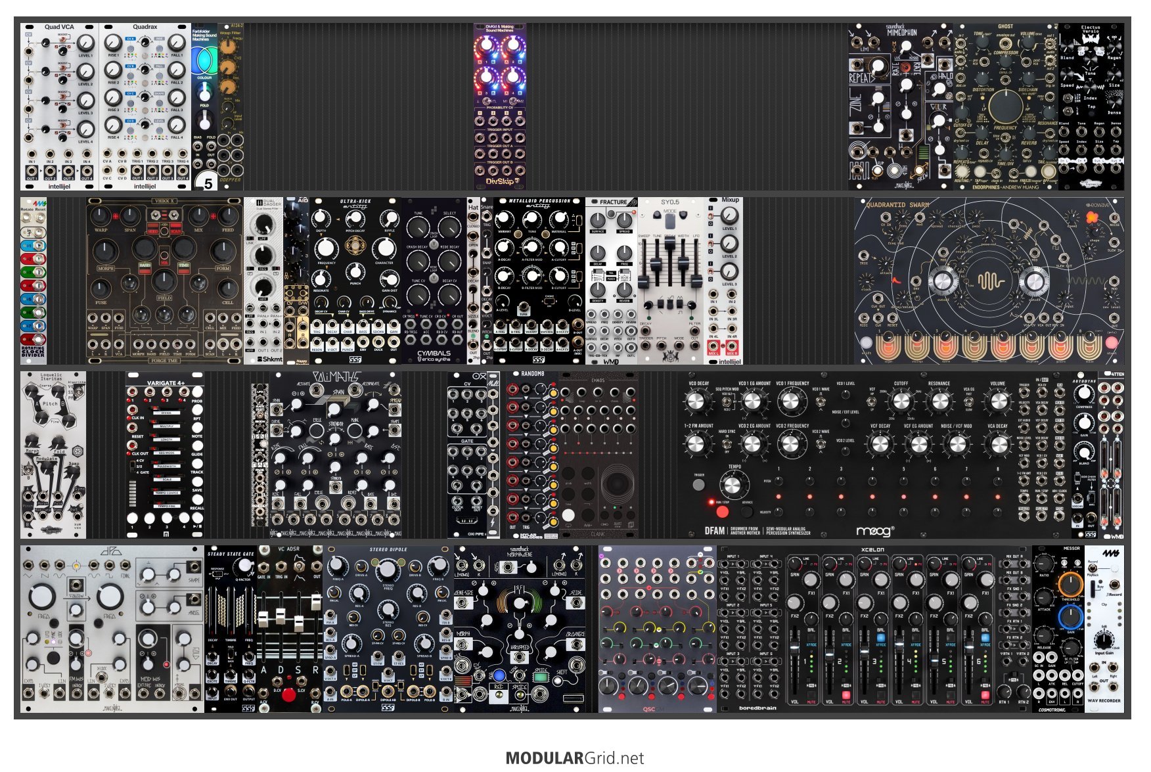This screenshot has width=1151, height=772.
Task: Select the Varigate 4+ module
Action: point(165,455)
